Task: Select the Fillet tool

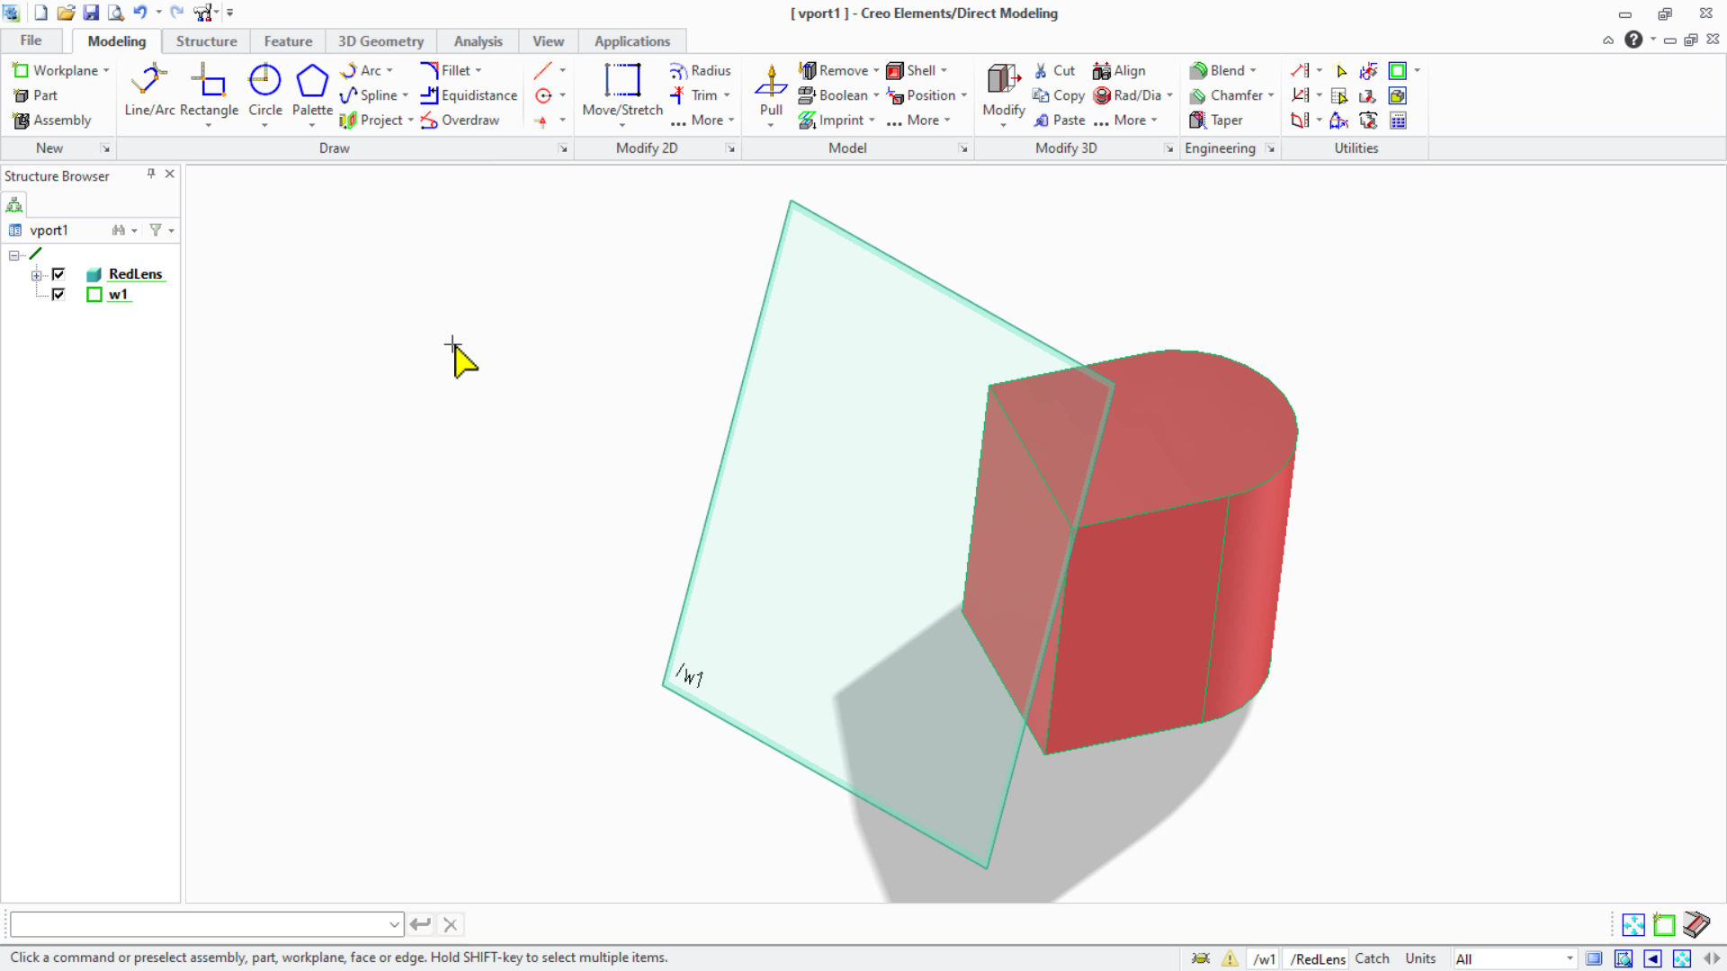Action: 446,70
